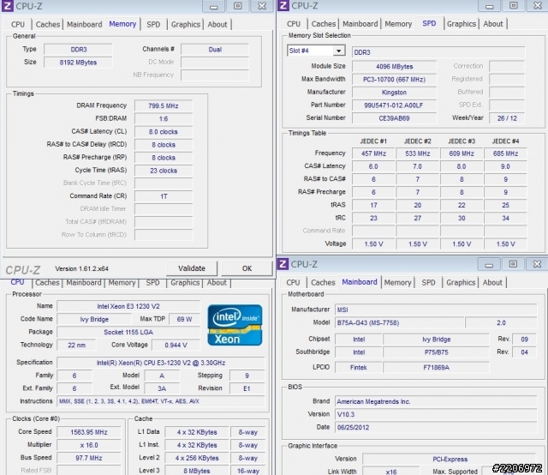The height and width of the screenshot is (475, 548).
Task: Click the CPU-Z logo icon in SPD window
Action: pyautogui.click(x=283, y=6)
